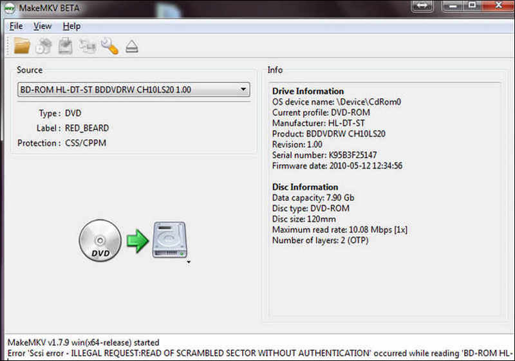Click the hard drive icon
The image size is (515, 361).
tap(169, 239)
